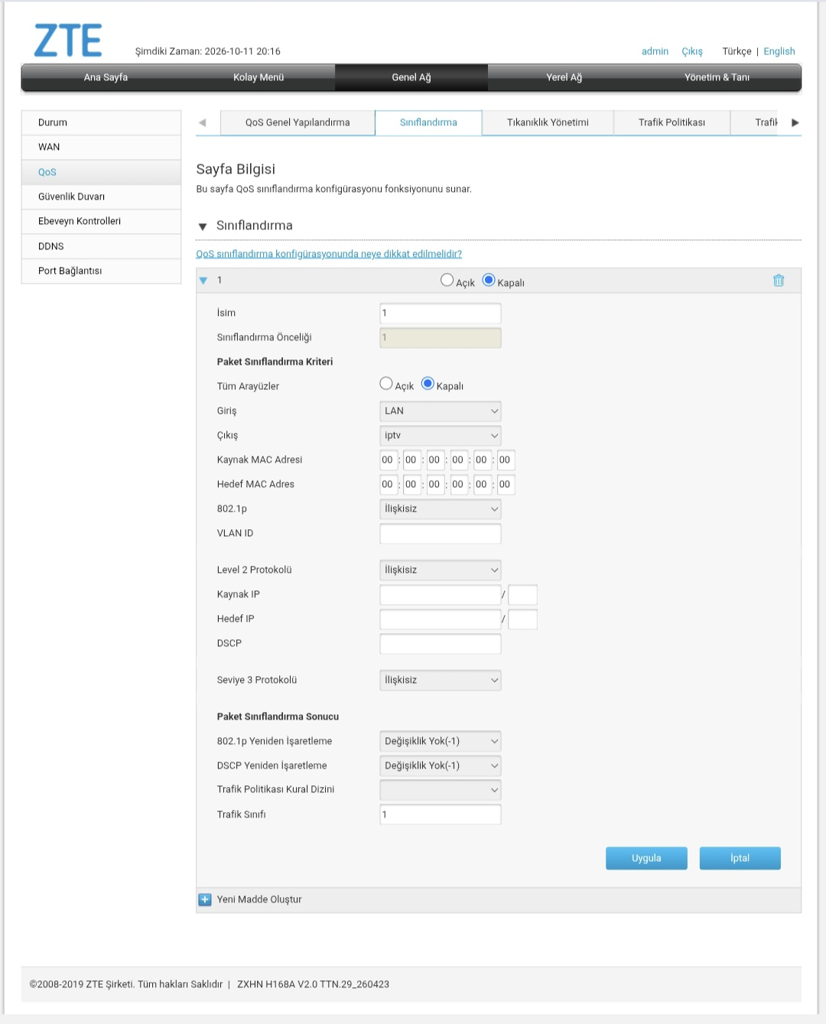Open the 802.1p Yeniden İşaretleme dropdown
The image size is (826, 1024).
[x=441, y=742]
